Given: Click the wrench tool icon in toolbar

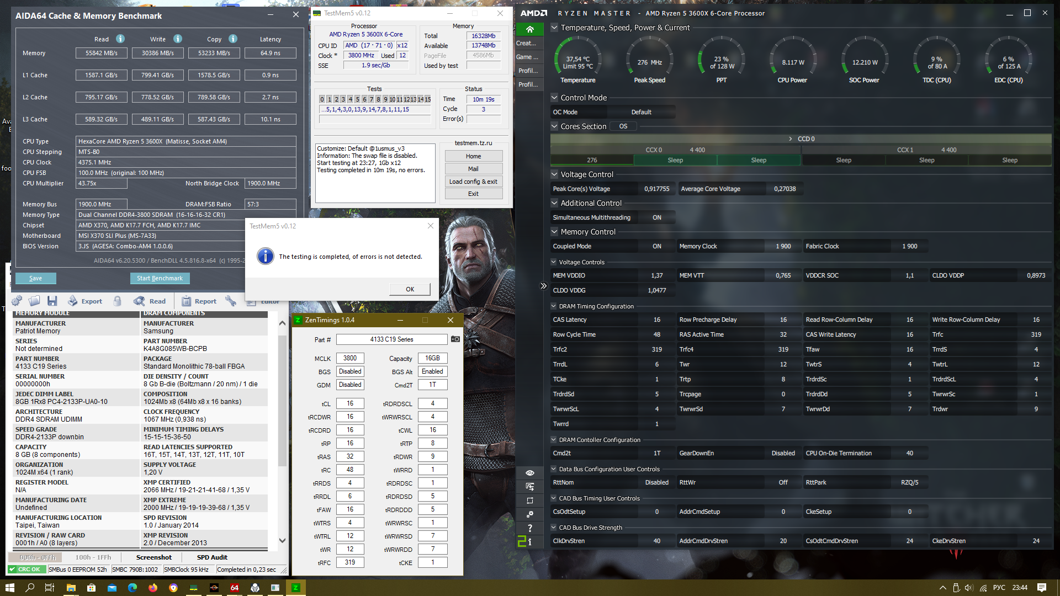Looking at the screenshot, I should 231,301.
